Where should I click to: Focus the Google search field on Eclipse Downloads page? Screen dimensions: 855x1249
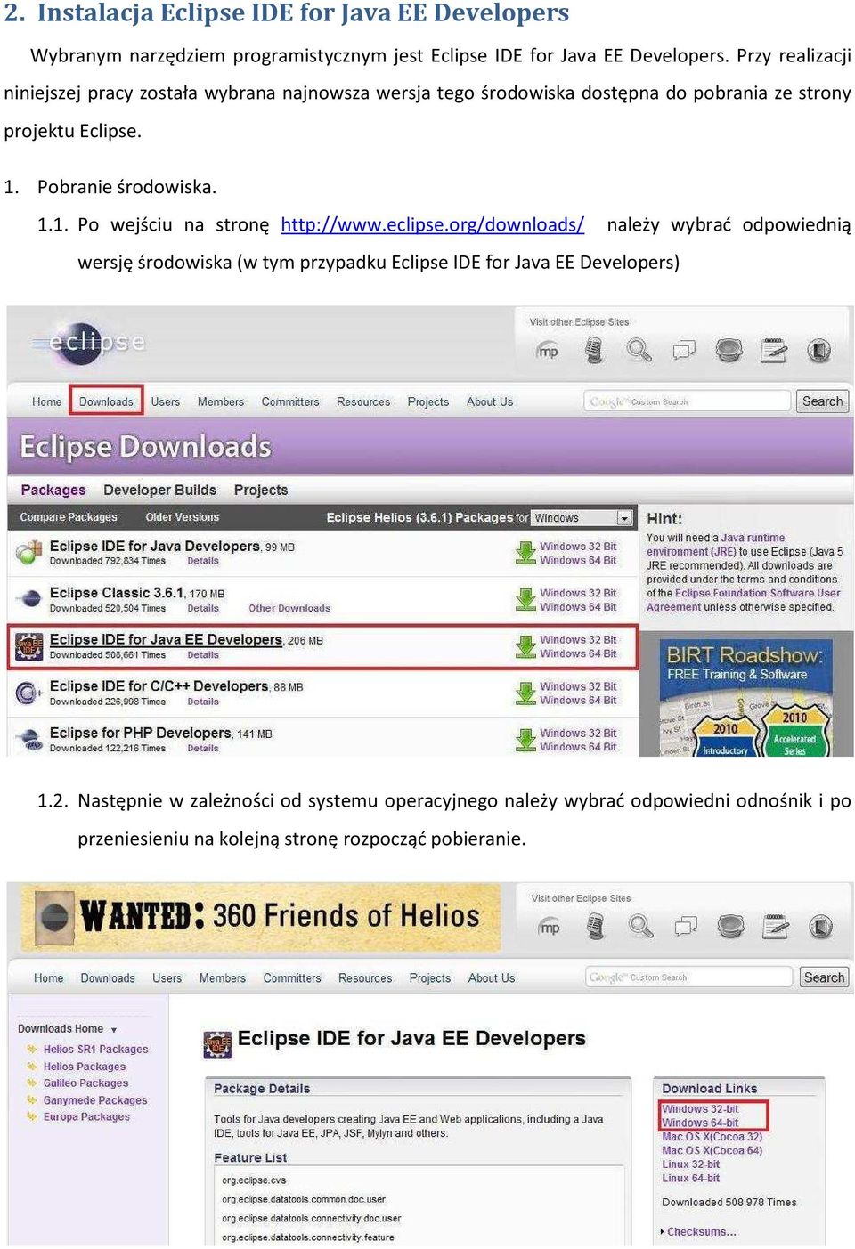tap(687, 401)
